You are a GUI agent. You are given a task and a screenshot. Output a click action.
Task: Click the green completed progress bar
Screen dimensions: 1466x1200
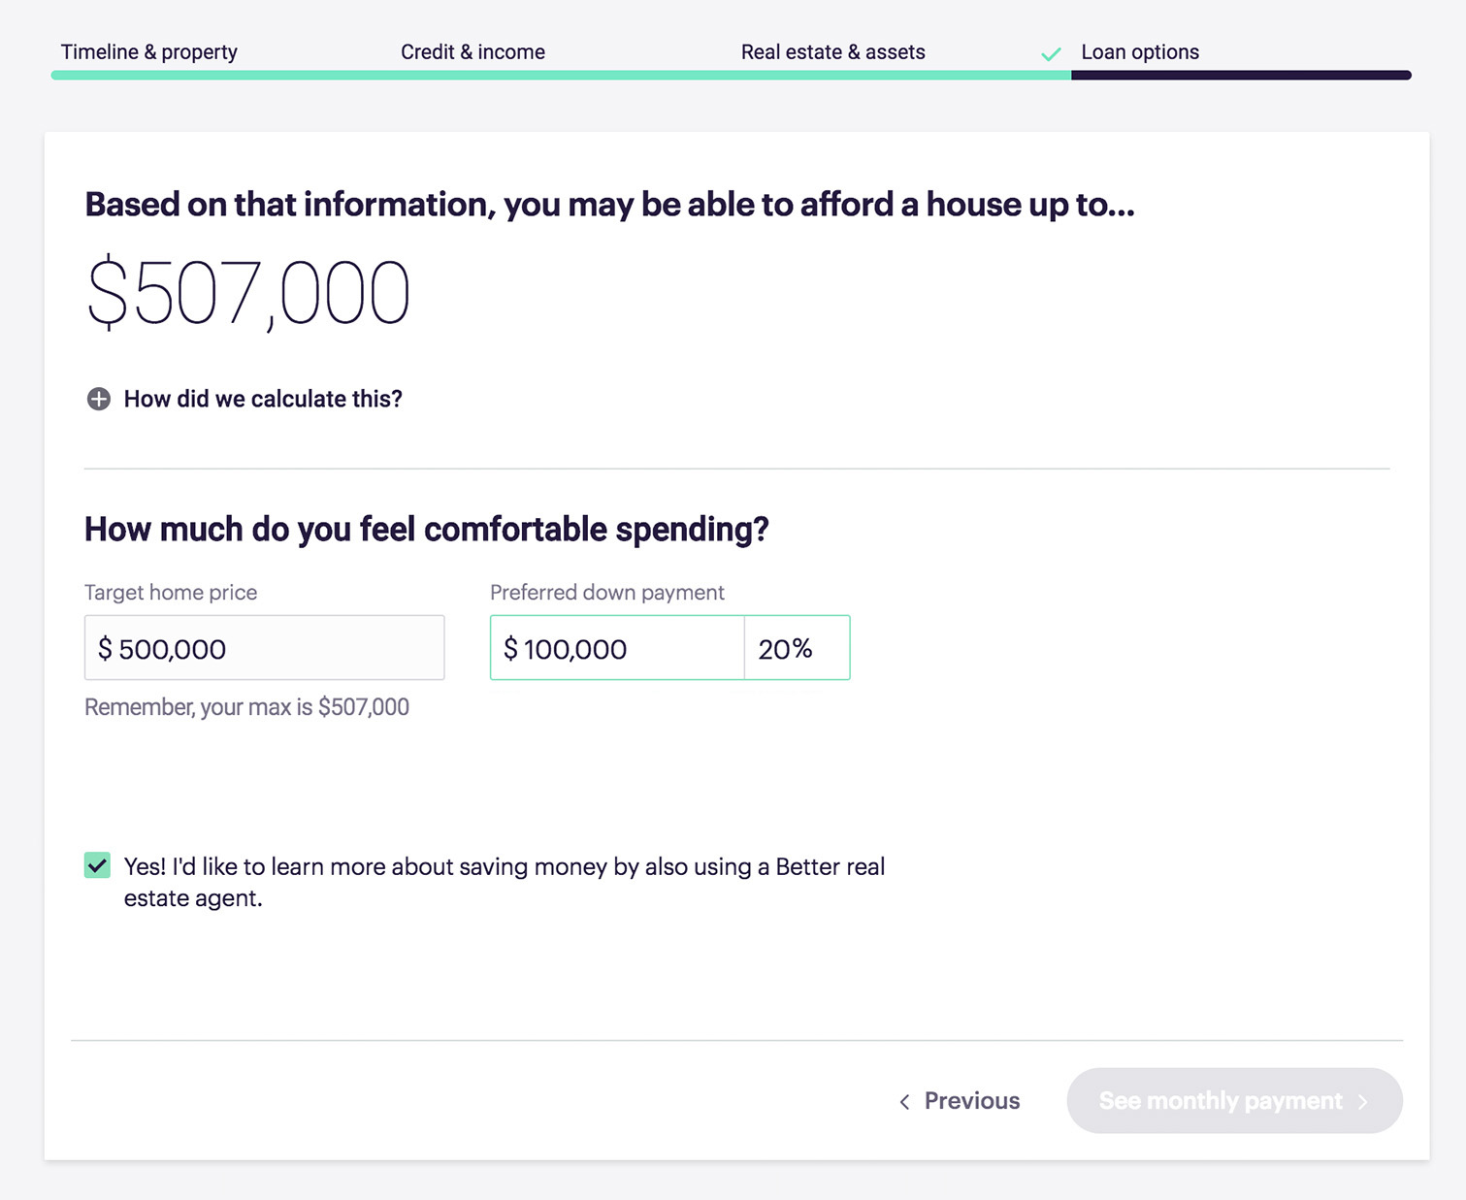(561, 75)
